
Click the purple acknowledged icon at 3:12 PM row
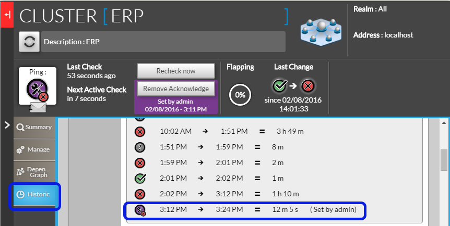tap(140, 210)
